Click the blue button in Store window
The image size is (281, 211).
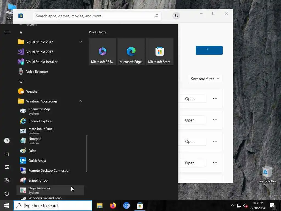(x=209, y=51)
